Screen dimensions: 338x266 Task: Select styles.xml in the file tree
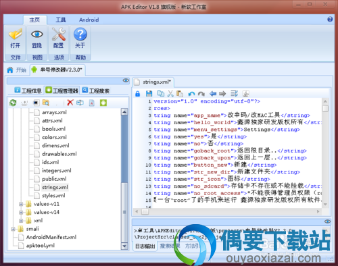53,196
